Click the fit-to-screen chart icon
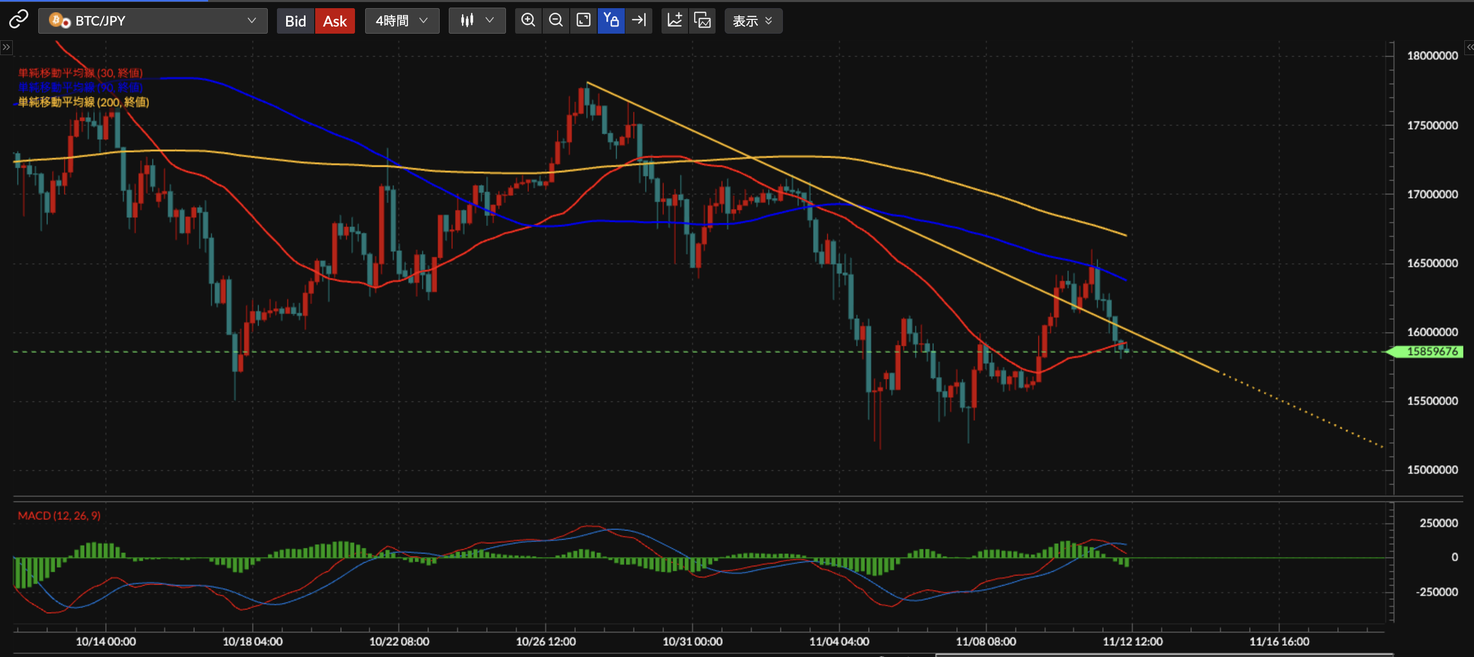This screenshot has height=657, width=1474. [583, 20]
